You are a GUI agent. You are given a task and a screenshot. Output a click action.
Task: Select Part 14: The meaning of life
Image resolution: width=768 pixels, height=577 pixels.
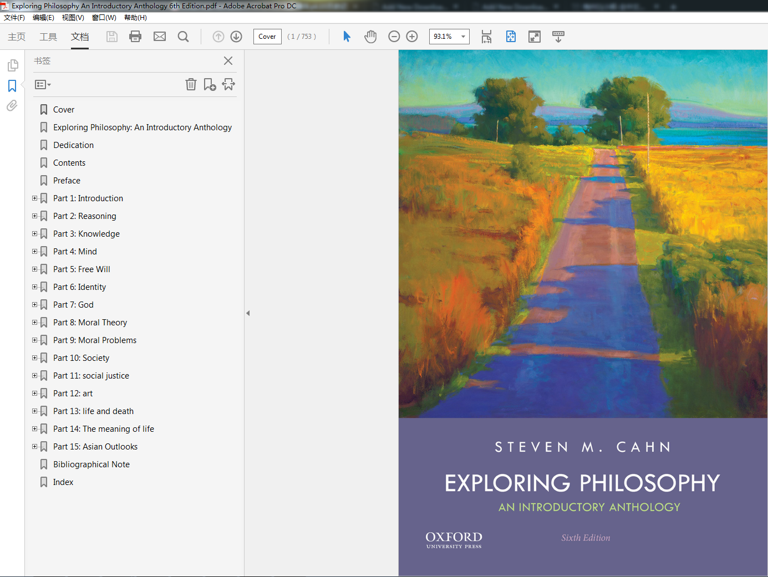[103, 429]
